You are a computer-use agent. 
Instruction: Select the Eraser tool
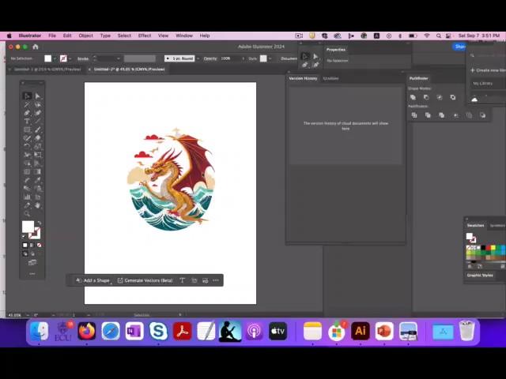click(38, 138)
